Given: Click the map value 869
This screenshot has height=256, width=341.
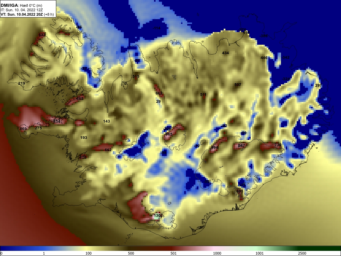Looking at the screenshot, I should pos(23,129).
